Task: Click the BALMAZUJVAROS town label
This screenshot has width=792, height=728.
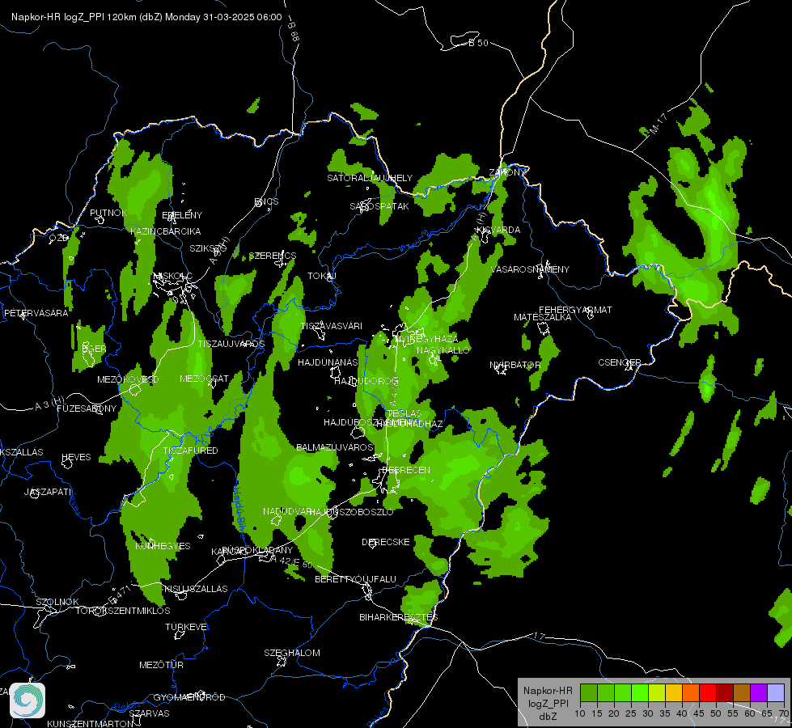Action: click(x=334, y=447)
